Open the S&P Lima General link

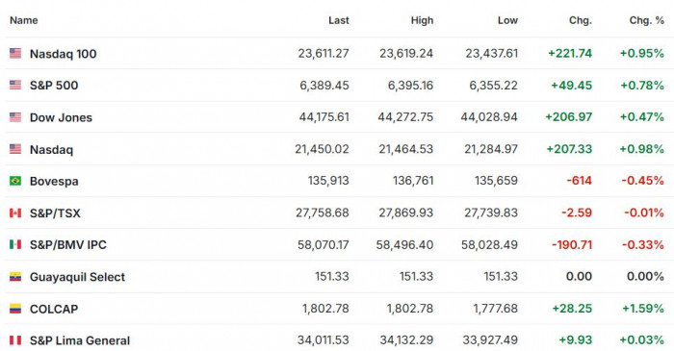80,340
